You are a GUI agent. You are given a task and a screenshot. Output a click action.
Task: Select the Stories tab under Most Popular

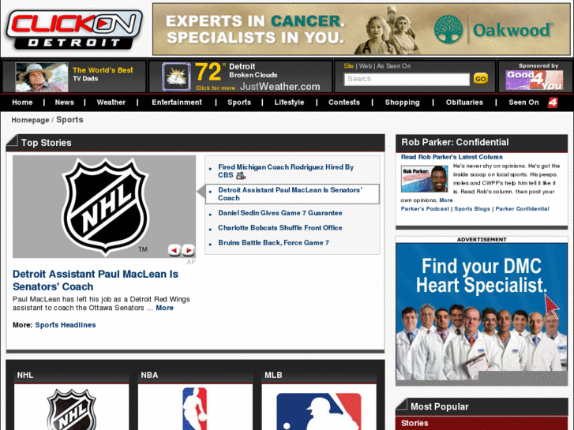pyautogui.click(x=415, y=424)
